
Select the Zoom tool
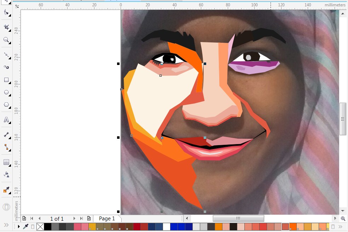tap(6, 40)
